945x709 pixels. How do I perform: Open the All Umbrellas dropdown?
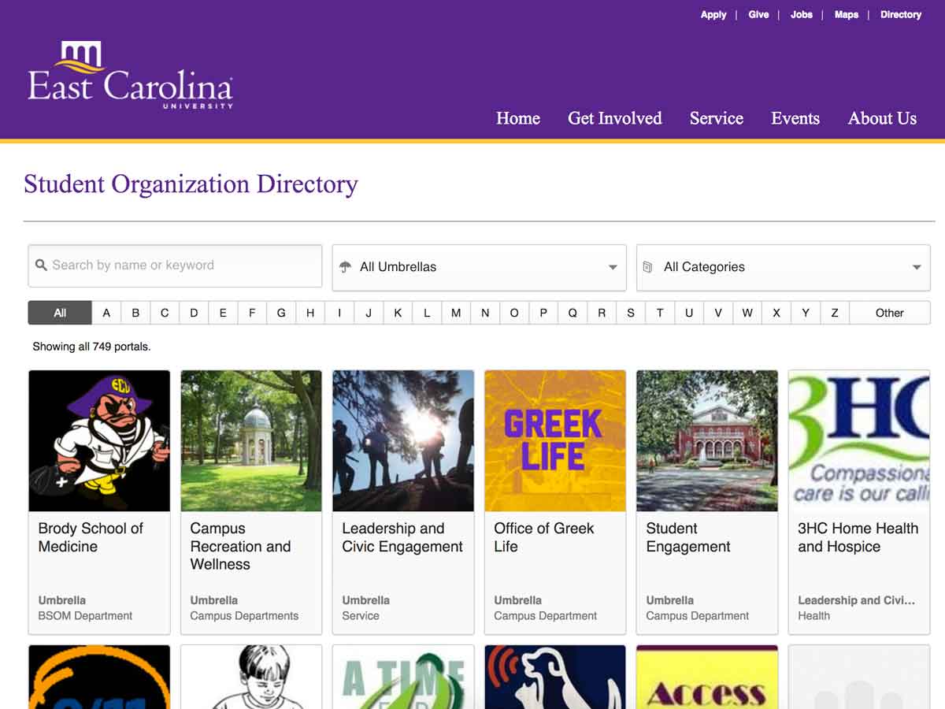[x=479, y=267]
